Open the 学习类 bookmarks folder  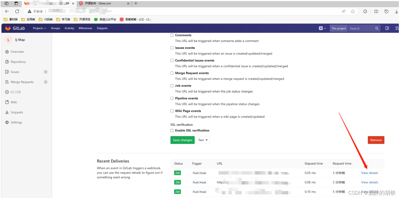click(63, 19)
